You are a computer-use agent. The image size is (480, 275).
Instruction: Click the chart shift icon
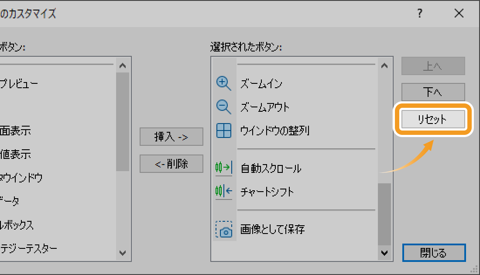(x=224, y=191)
